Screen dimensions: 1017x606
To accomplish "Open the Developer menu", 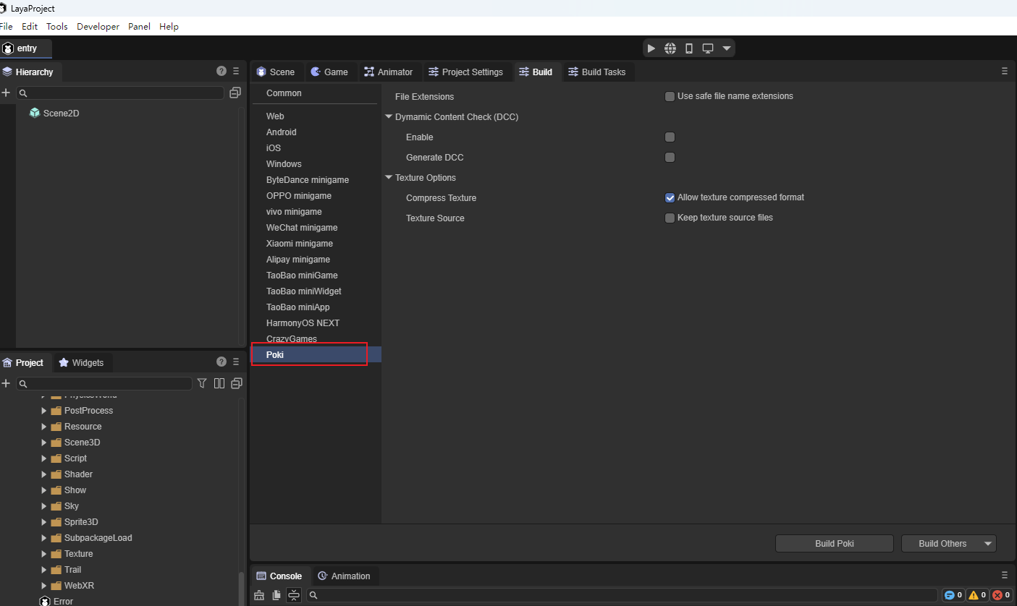I will click(x=98, y=26).
